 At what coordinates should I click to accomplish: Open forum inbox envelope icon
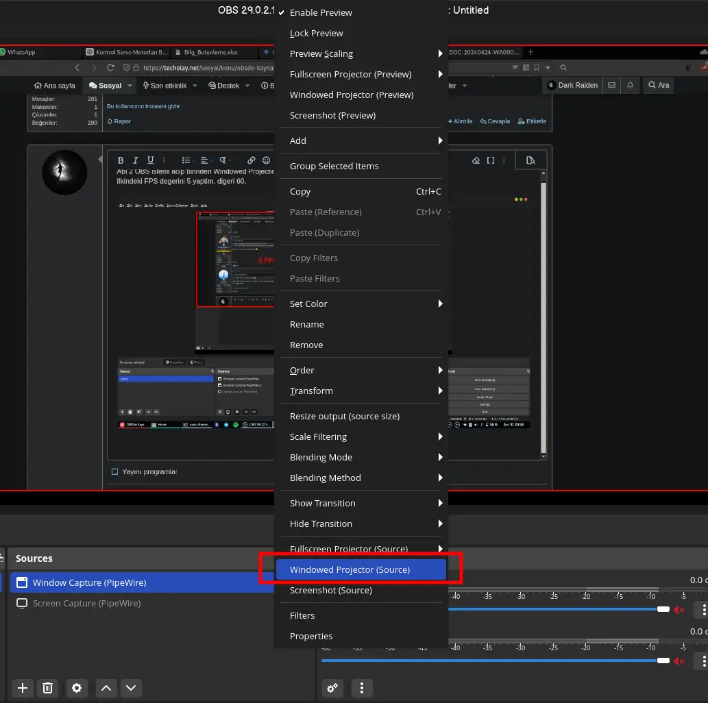coord(612,85)
